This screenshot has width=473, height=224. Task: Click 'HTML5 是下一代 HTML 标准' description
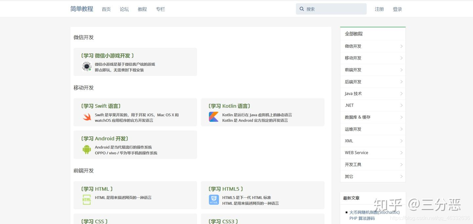pyautogui.click(x=247, y=198)
